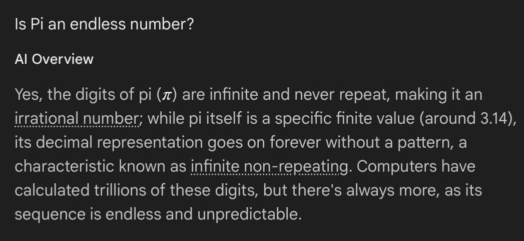Open the "infinite non-repeating" underlined link
524x241 pixels.
[x=269, y=167]
